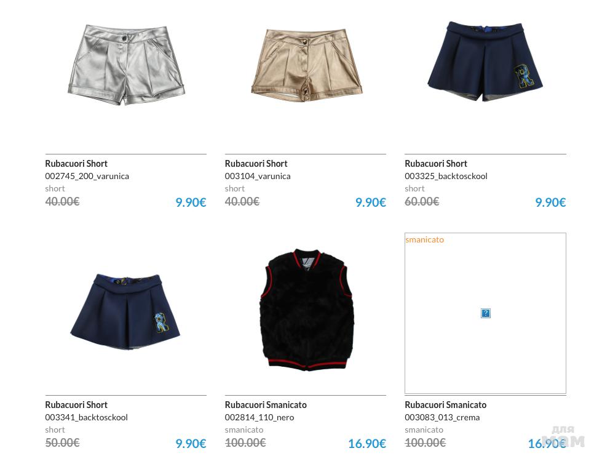The width and height of the screenshot is (594, 456).
Task: Select the 003104_varunica product code
Action: tap(258, 176)
